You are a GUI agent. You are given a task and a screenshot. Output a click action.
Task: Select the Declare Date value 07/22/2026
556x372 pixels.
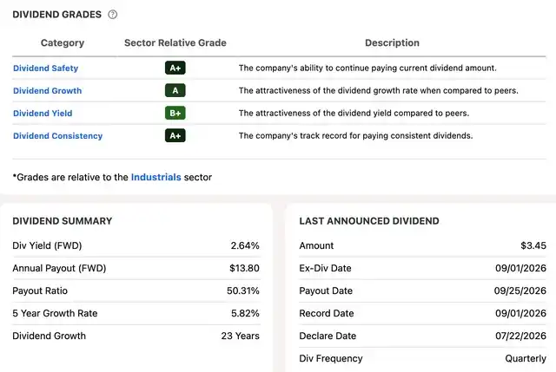pos(521,336)
